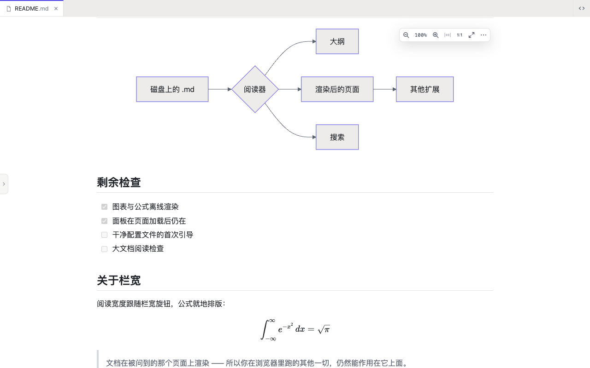Uncheck the 图表与公式离线渲染 checkbox
Viewport: 590px width, 368px height.
point(104,207)
